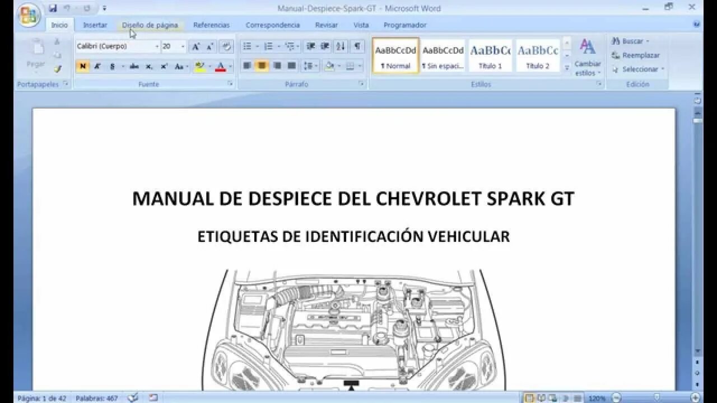
Task: Open the Fuente dialog launcher
Action: point(230,84)
